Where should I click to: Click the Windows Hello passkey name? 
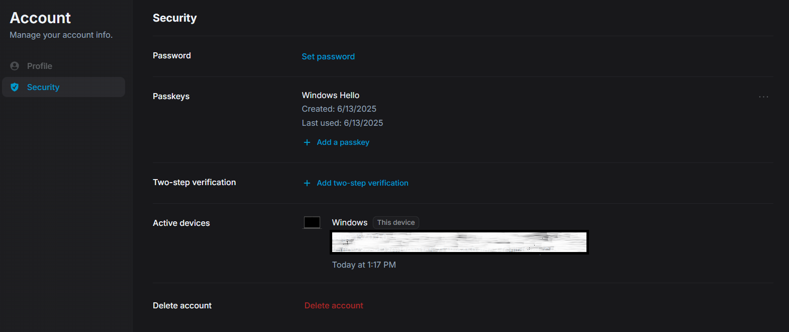click(x=331, y=95)
